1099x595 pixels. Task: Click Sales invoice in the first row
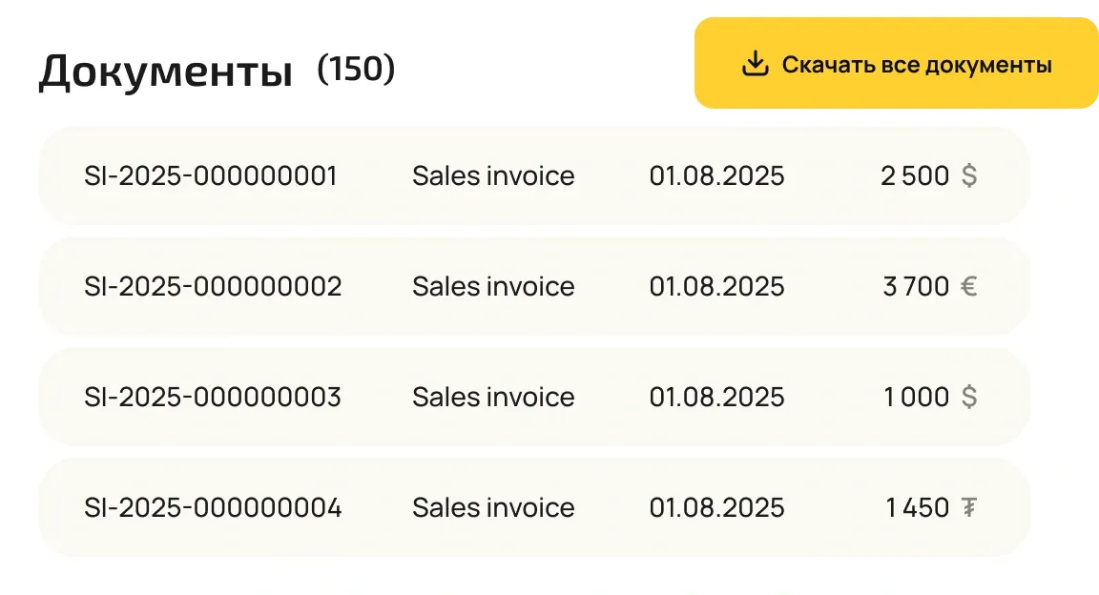coord(493,176)
